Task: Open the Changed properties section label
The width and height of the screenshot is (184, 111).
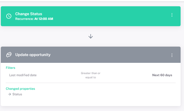Action: tap(20, 89)
